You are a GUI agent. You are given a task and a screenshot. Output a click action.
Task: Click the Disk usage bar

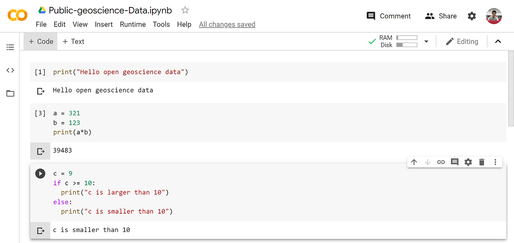coord(407,45)
